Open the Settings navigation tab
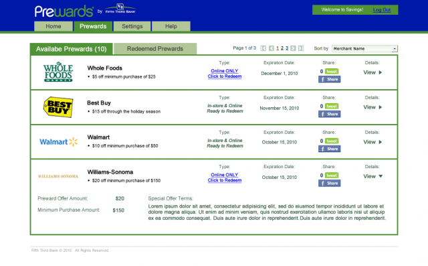428x266 pixels. (132, 26)
